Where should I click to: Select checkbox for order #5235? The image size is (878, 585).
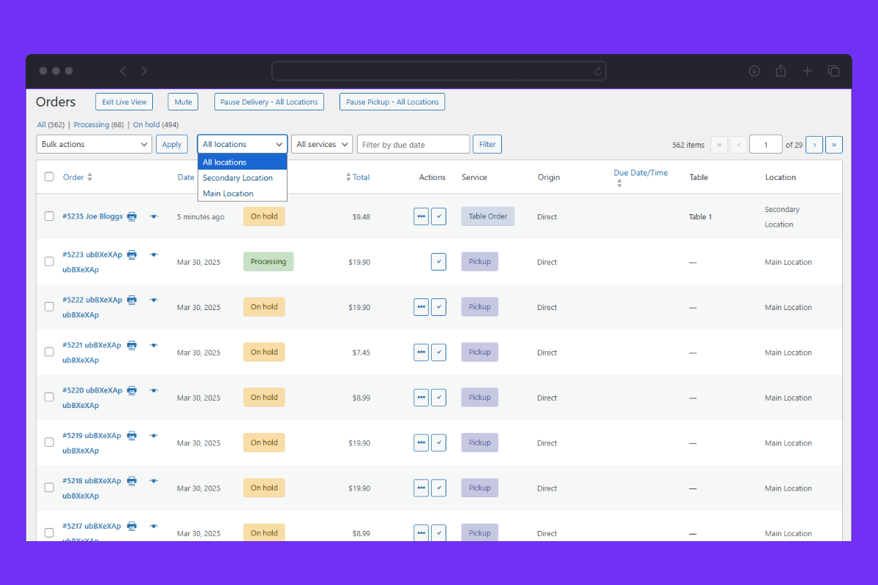pyautogui.click(x=49, y=216)
